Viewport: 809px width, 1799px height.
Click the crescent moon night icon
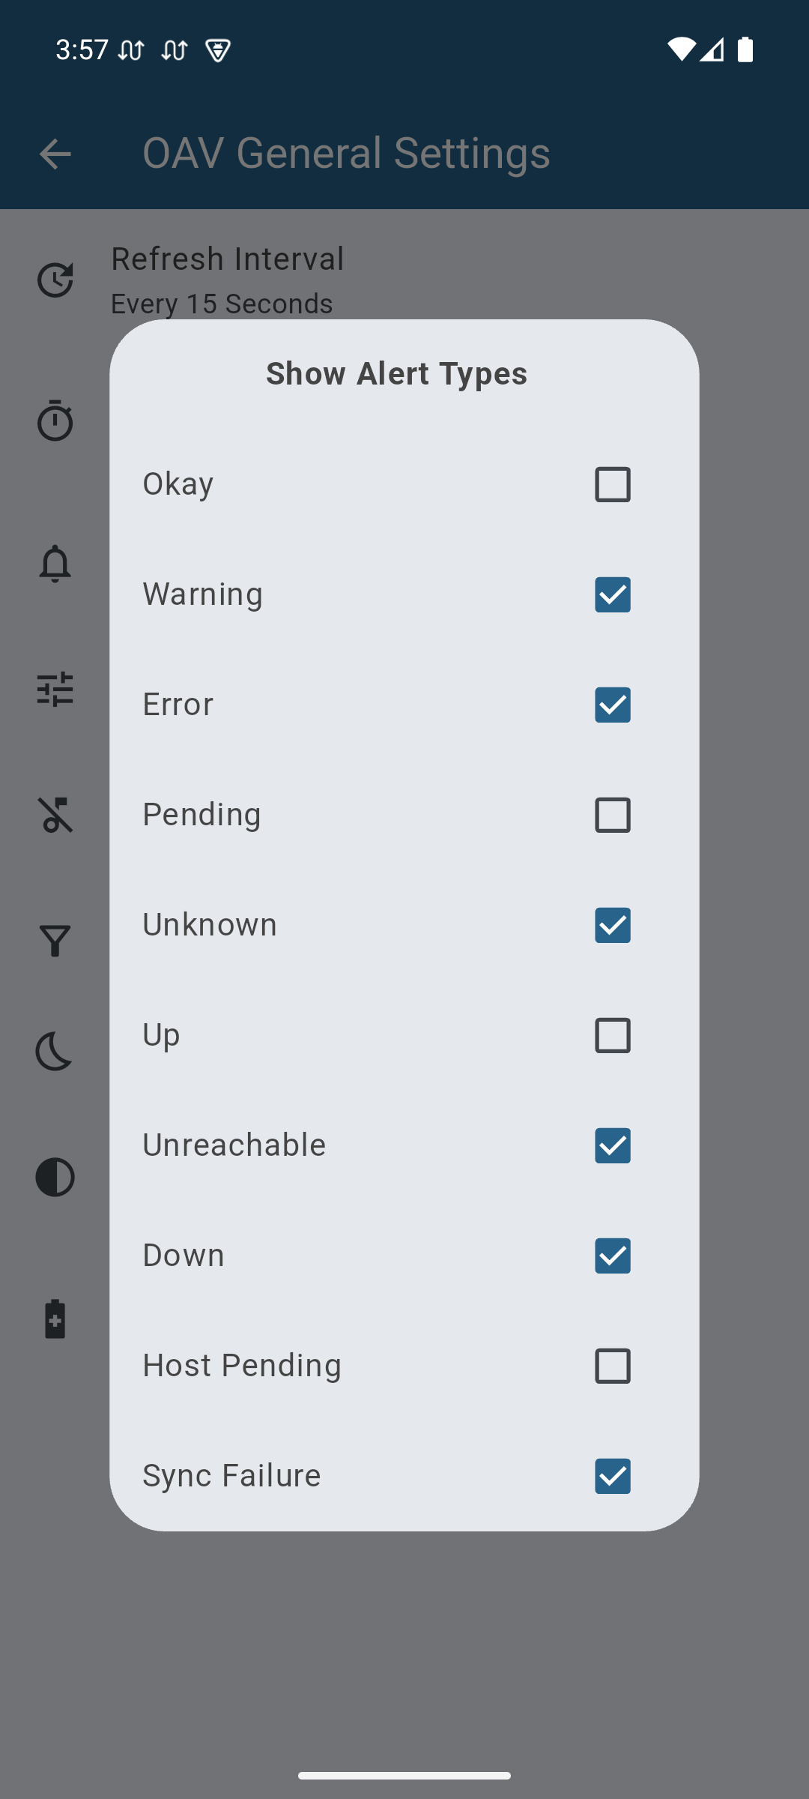coord(55,1051)
